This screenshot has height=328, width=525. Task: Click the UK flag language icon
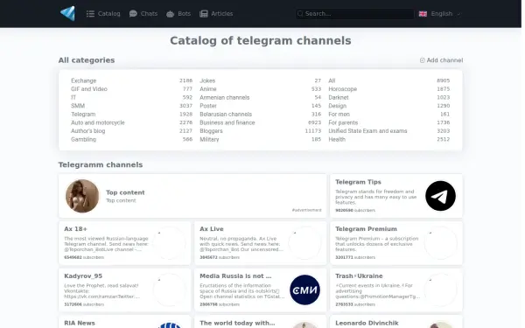[423, 14]
